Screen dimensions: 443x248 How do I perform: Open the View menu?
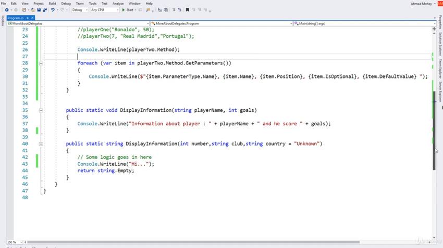click(25, 4)
